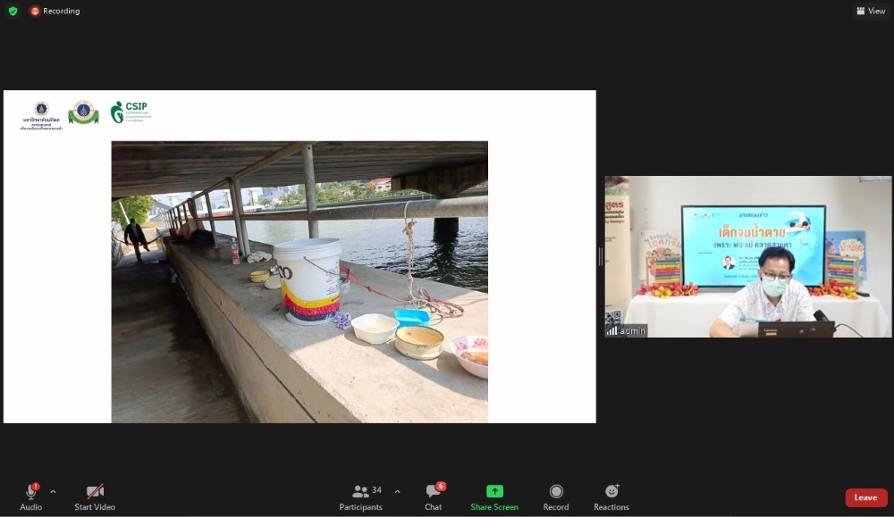
Task: Toggle meeting recording with Record
Action: coord(556,496)
